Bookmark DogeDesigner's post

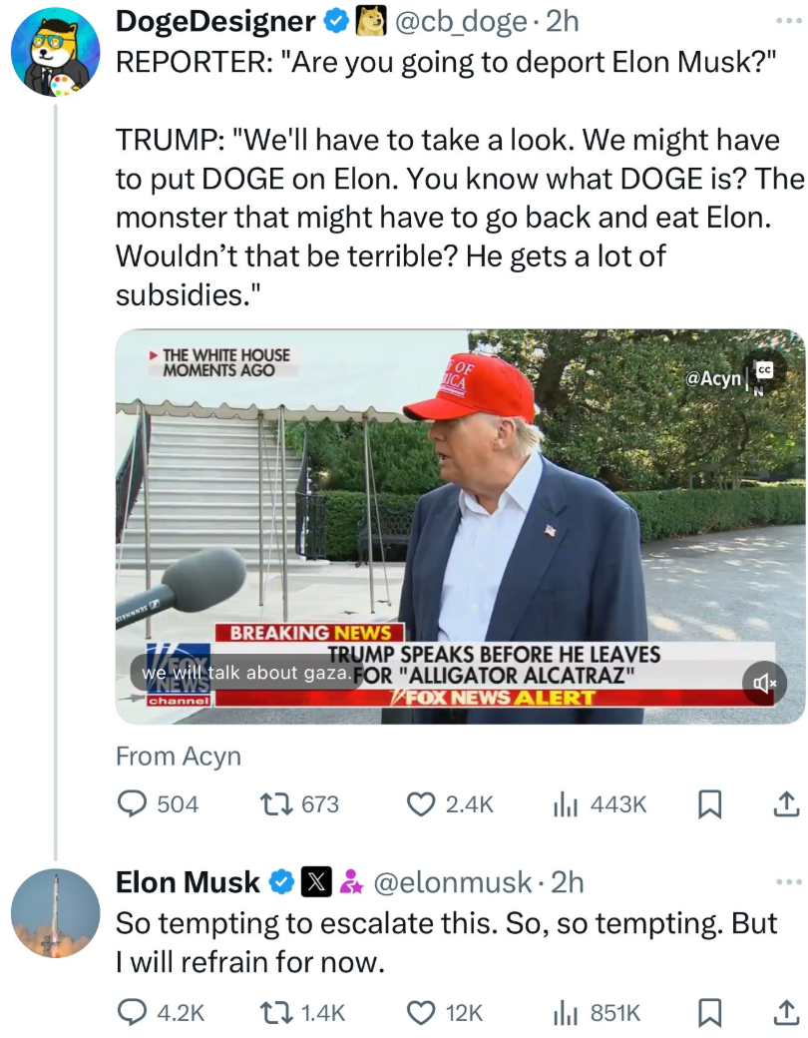pyautogui.click(x=710, y=804)
